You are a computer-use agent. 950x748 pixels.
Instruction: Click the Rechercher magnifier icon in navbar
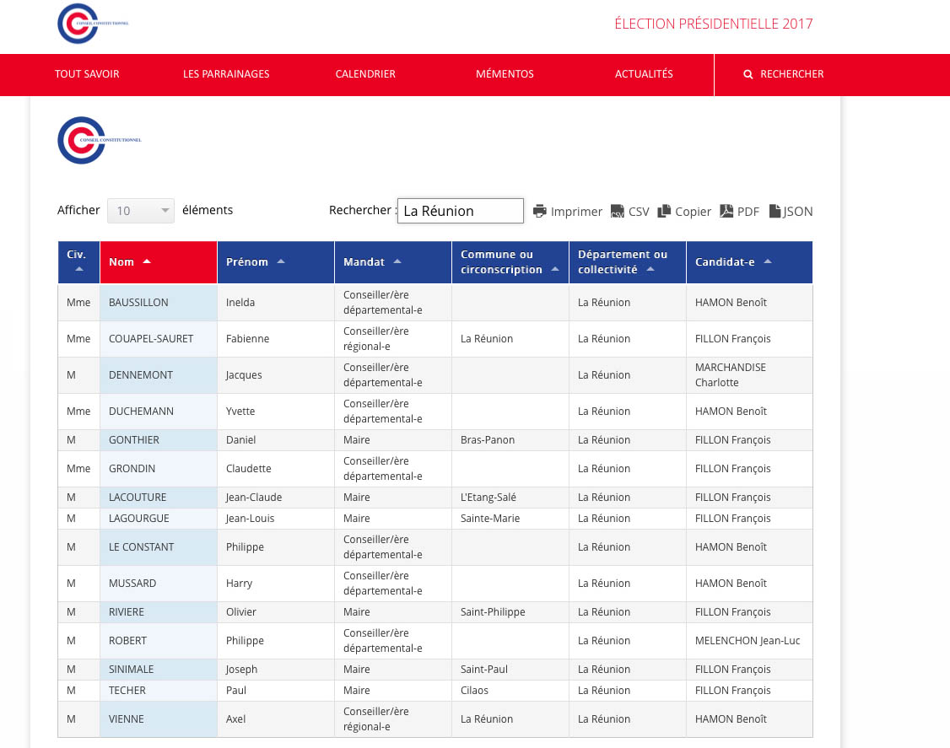click(748, 74)
